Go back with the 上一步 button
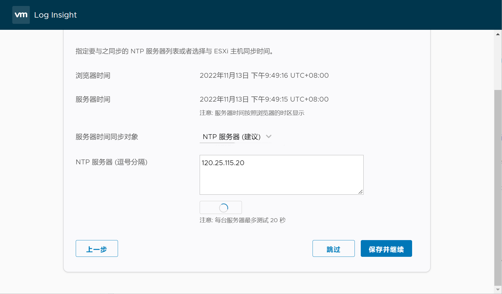 97,249
